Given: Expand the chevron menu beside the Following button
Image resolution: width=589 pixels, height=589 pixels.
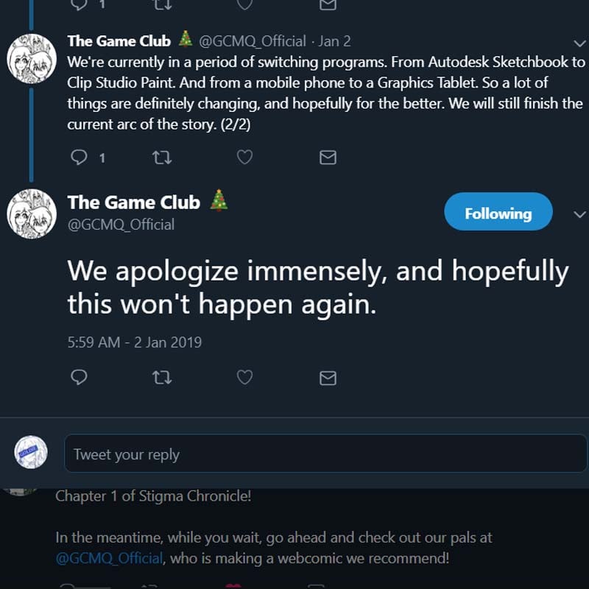Looking at the screenshot, I should click(x=579, y=214).
